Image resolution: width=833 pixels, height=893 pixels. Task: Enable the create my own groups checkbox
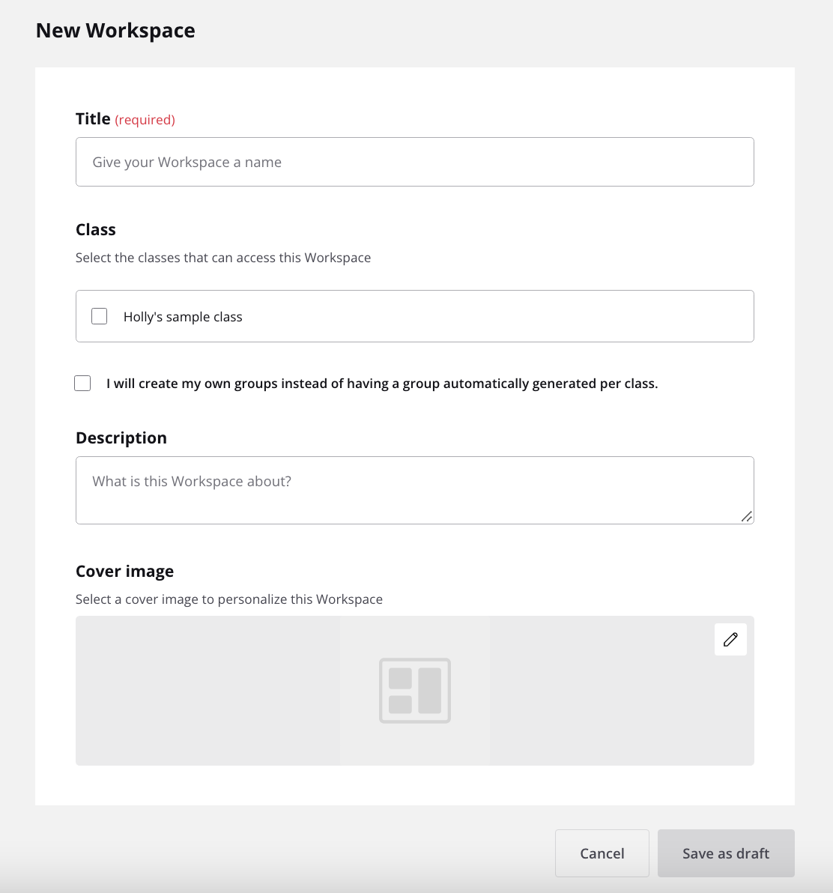pyautogui.click(x=82, y=384)
